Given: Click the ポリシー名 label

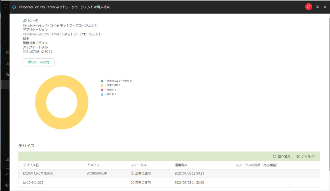Looking at the screenshot, I should tap(31, 21).
